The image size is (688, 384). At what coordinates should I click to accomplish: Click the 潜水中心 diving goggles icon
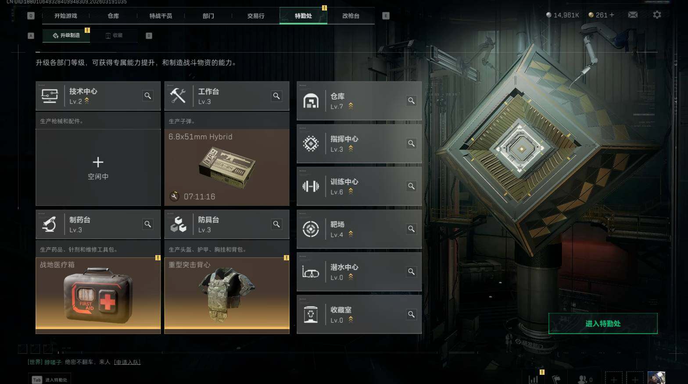(311, 272)
